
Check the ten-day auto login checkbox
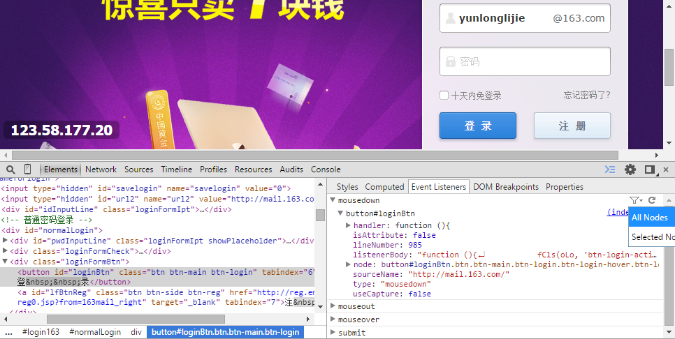[x=444, y=96]
